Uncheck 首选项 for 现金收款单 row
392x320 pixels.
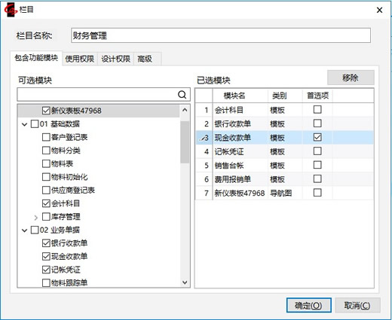tap(317, 137)
